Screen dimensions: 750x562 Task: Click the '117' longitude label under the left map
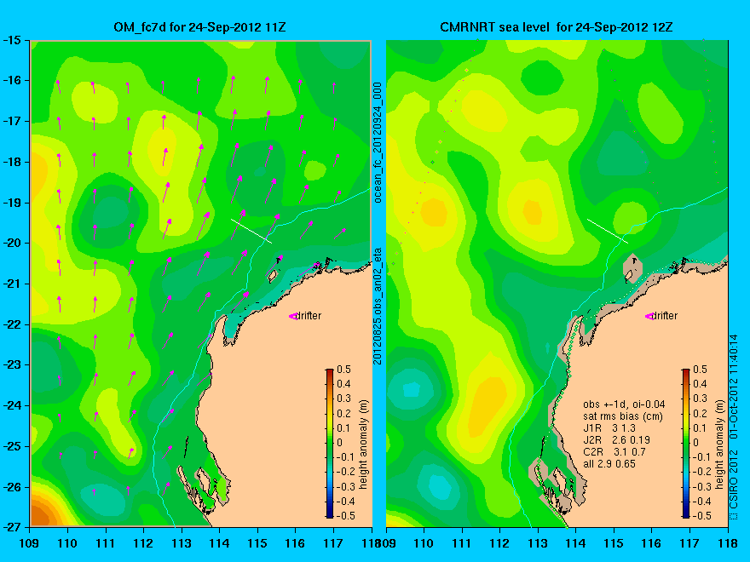[x=333, y=543]
